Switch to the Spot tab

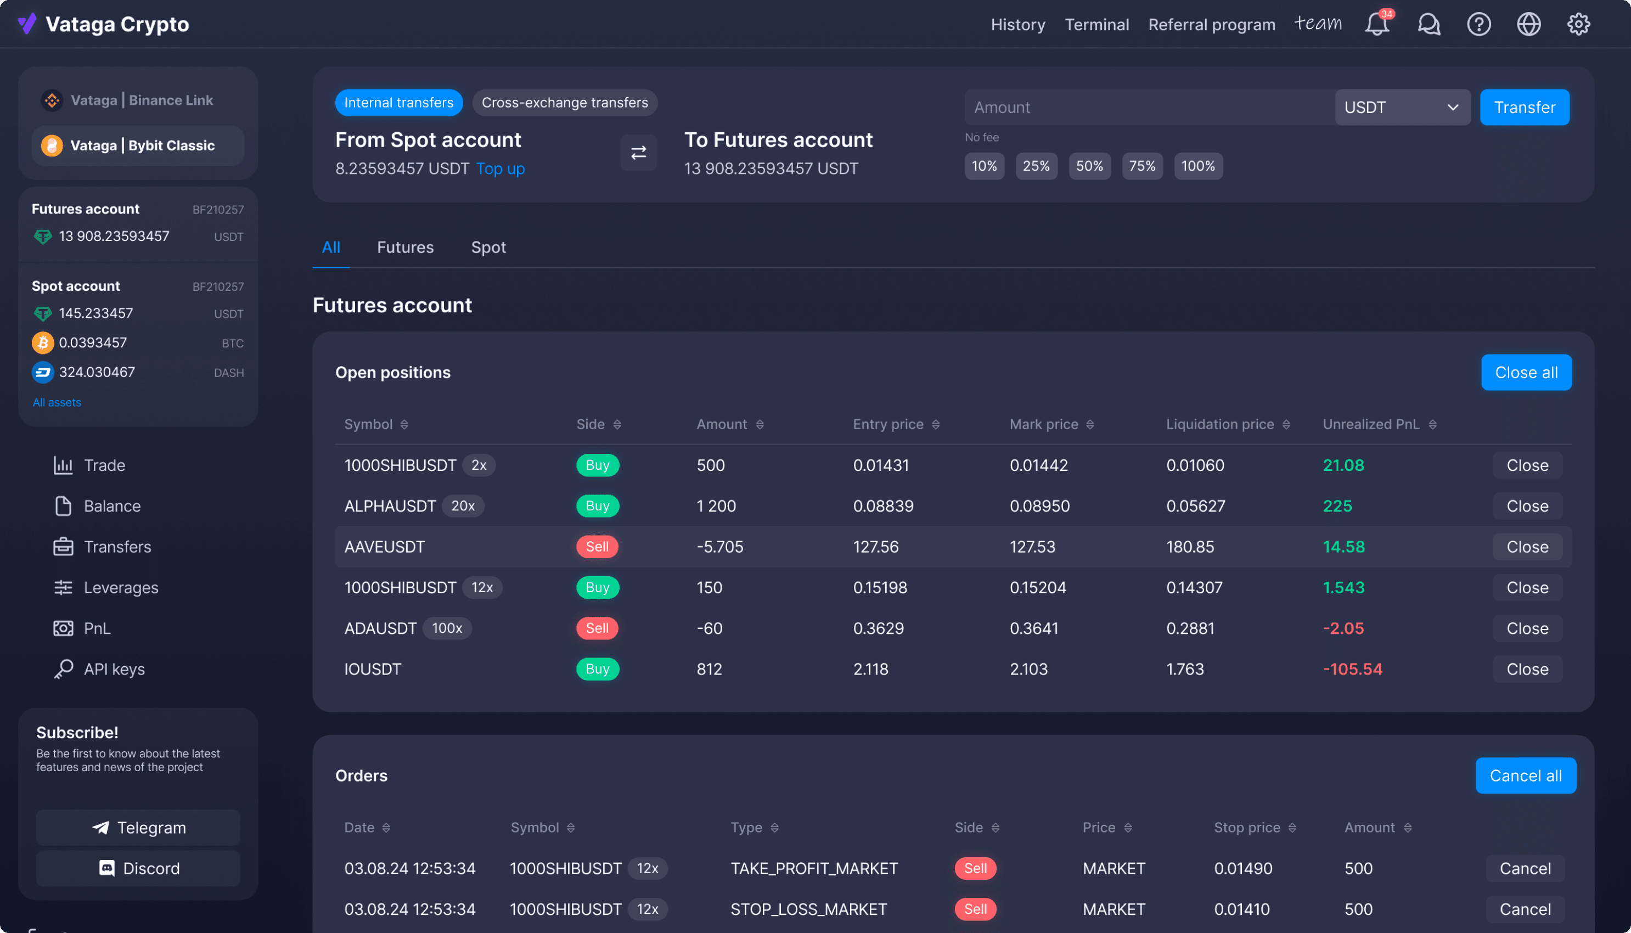click(488, 248)
